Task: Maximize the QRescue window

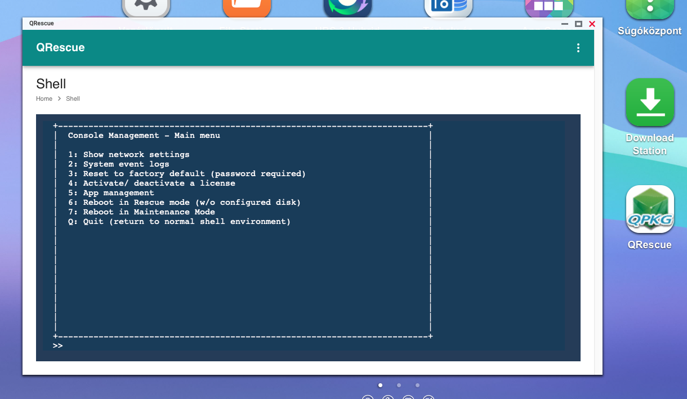Action: coord(578,24)
